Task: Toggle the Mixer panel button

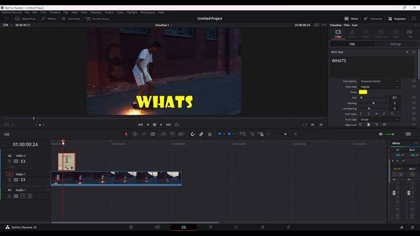Action: click(x=351, y=19)
